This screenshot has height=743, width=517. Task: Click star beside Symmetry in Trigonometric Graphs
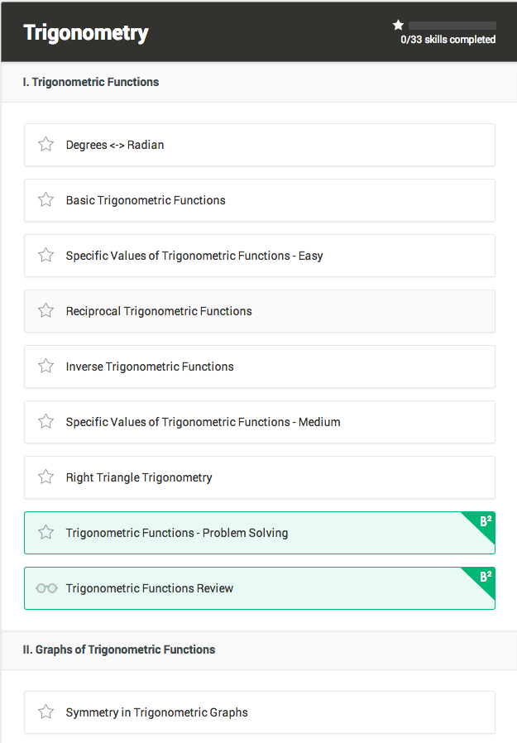(46, 712)
